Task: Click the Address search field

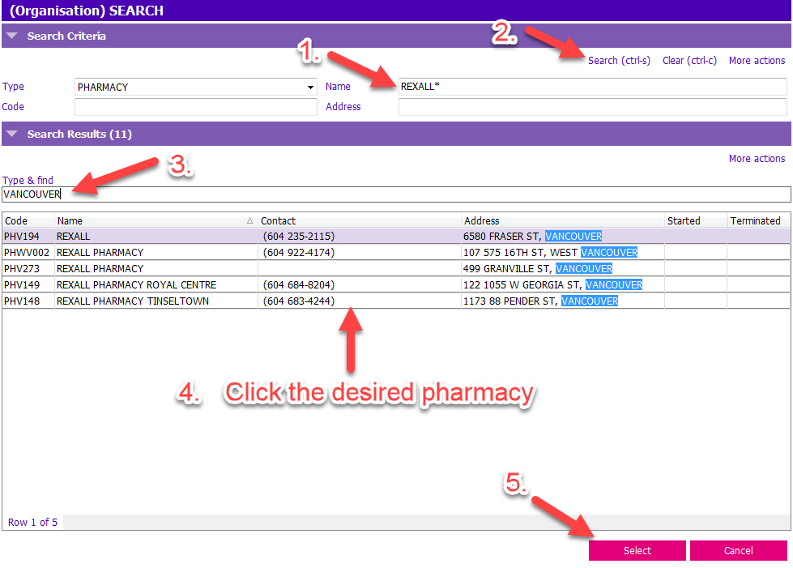Action: pyautogui.click(x=567, y=106)
